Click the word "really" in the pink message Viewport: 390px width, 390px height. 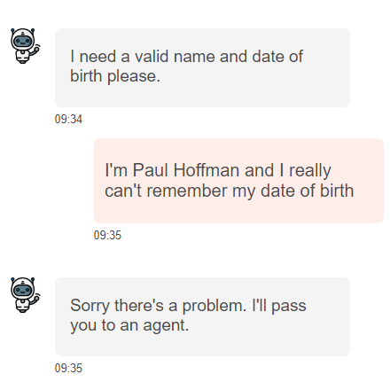(310, 171)
